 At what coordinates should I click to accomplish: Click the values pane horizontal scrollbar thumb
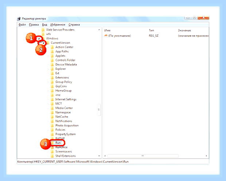[143, 156]
